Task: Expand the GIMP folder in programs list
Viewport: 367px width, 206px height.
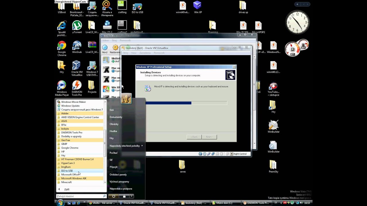Action: [80, 144]
